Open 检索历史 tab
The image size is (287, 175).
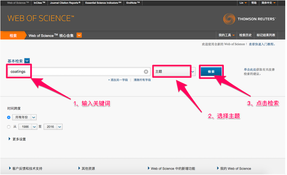click(x=245, y=36)
